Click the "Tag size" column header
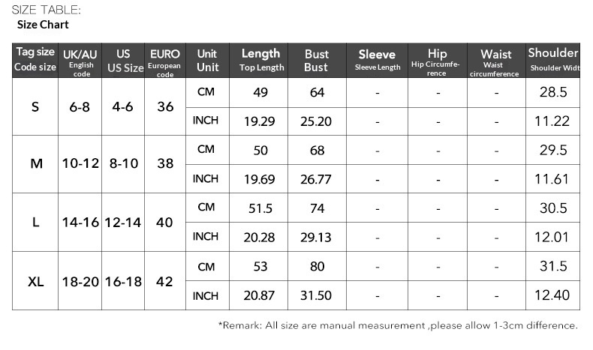This screenshot has height=350, width=593. point(35,59)
